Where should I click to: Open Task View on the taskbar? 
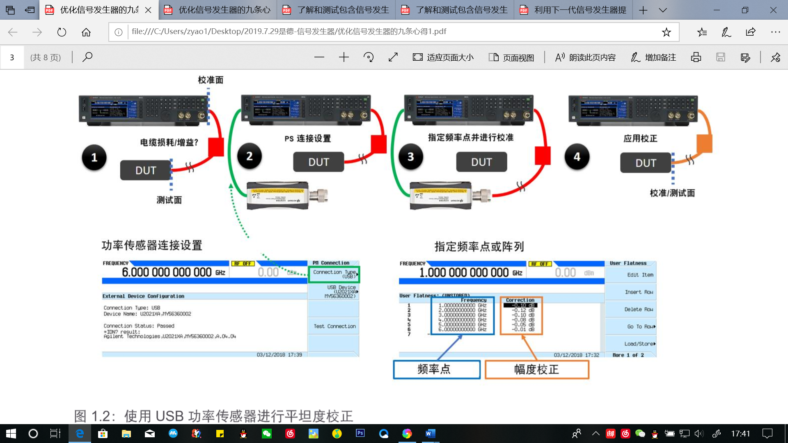[x=55, y=434]
